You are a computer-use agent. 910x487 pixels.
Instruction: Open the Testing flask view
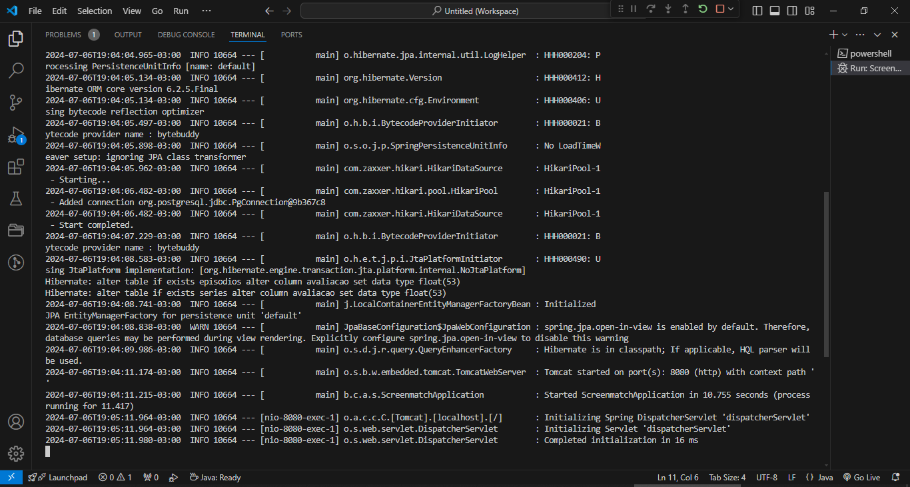tap(16, 198)
